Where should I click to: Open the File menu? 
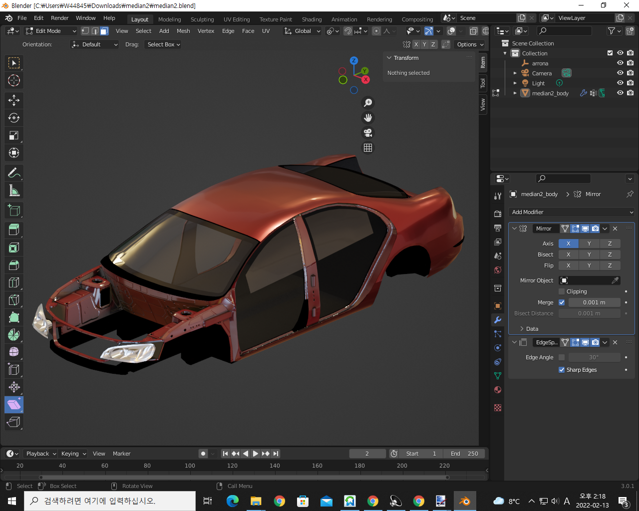click(x=22, y=18)
